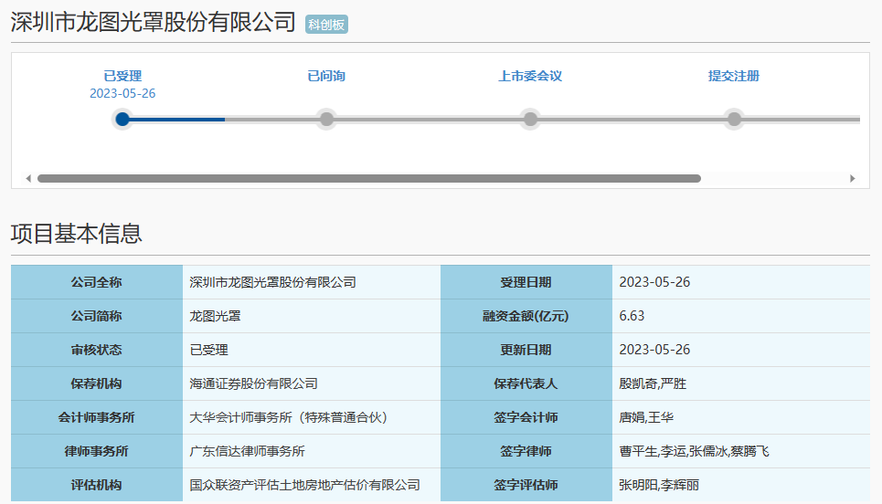Click the 受理日期 header cell
882x504 pixels.
[x=526, y=282]
